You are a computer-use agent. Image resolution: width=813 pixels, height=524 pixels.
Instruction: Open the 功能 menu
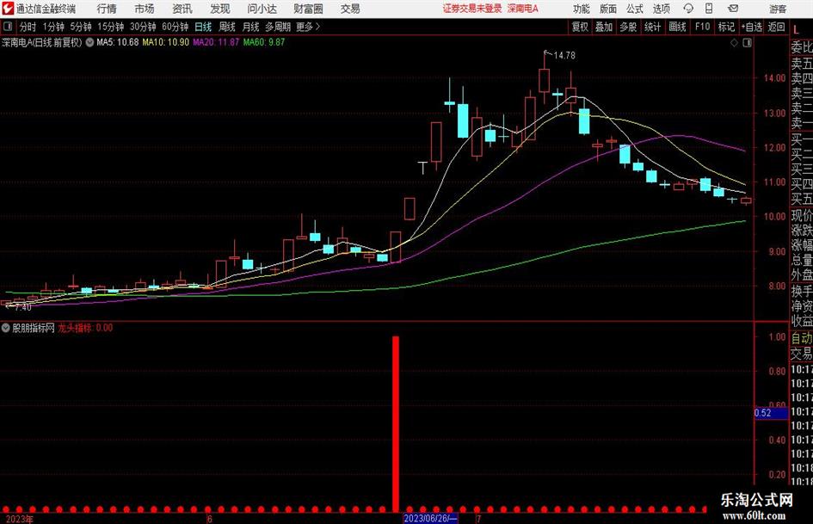click(x=582, y=9)
